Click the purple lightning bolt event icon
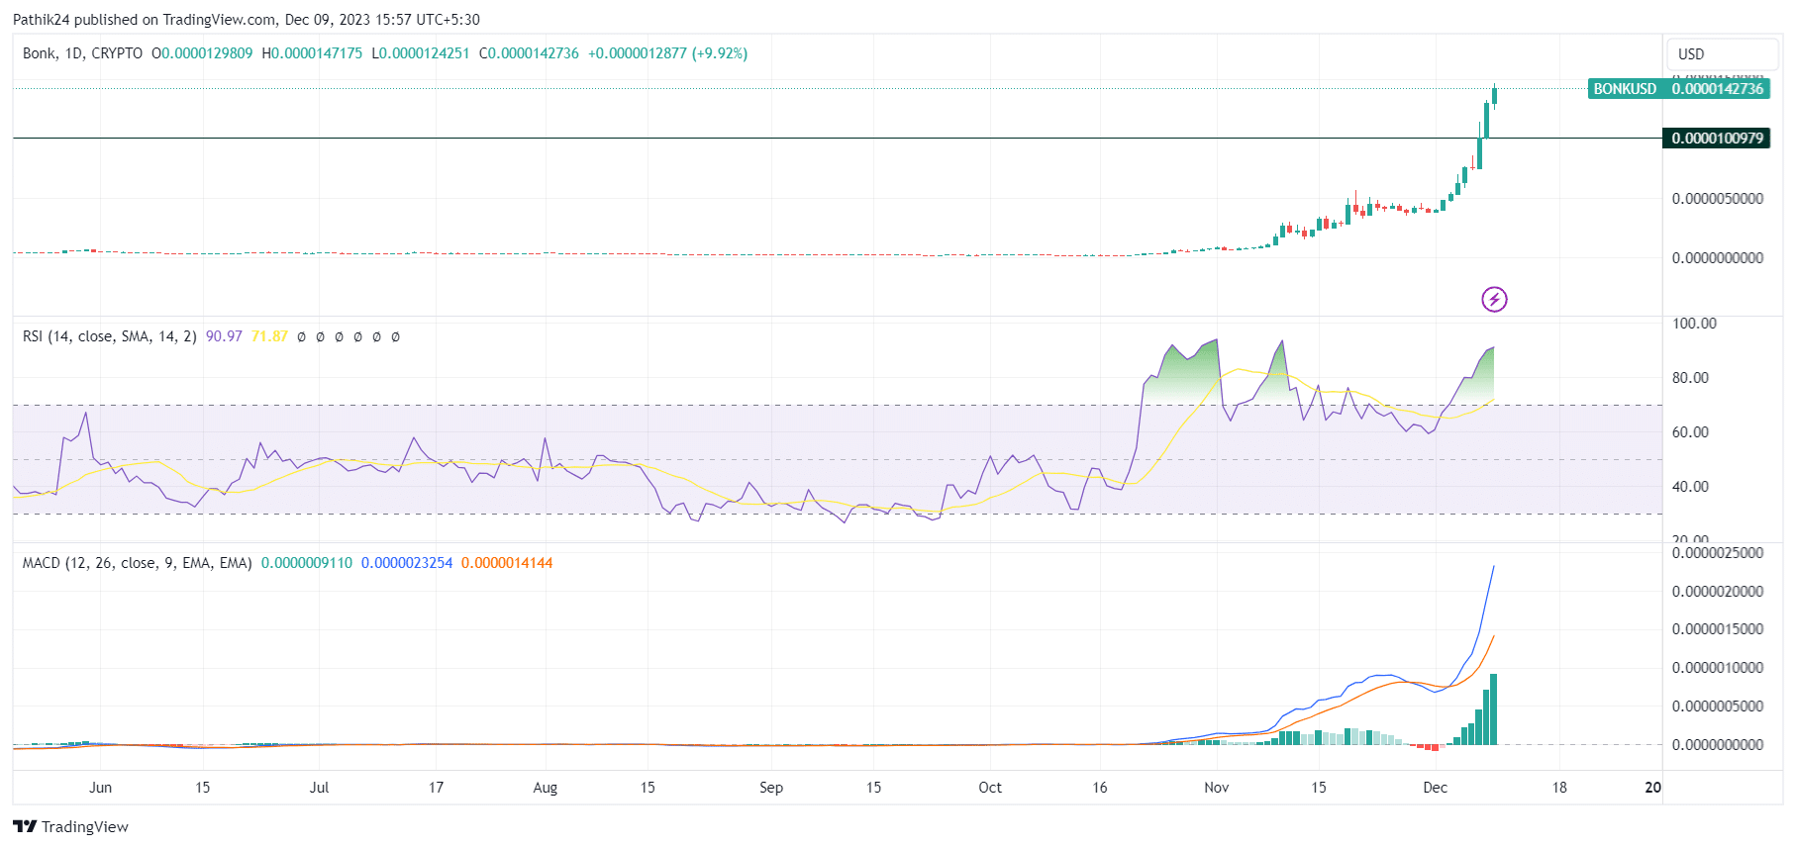Screen dimensions: 1796x848 click(1494, 299)
